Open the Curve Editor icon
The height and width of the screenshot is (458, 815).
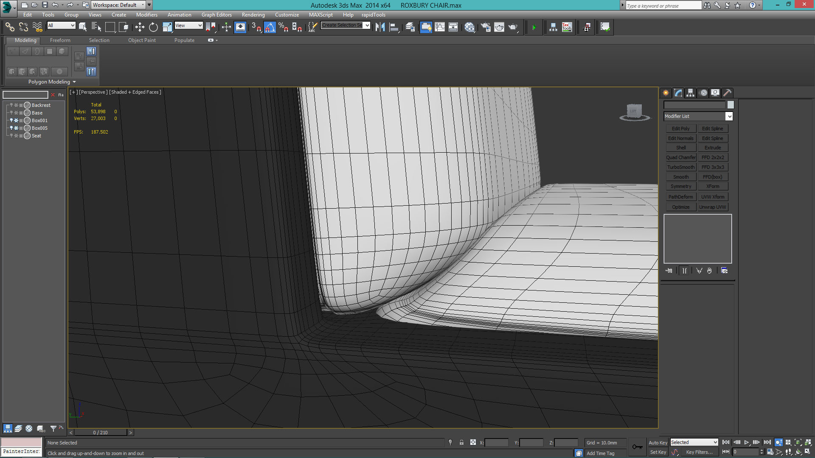click(440, 27)
